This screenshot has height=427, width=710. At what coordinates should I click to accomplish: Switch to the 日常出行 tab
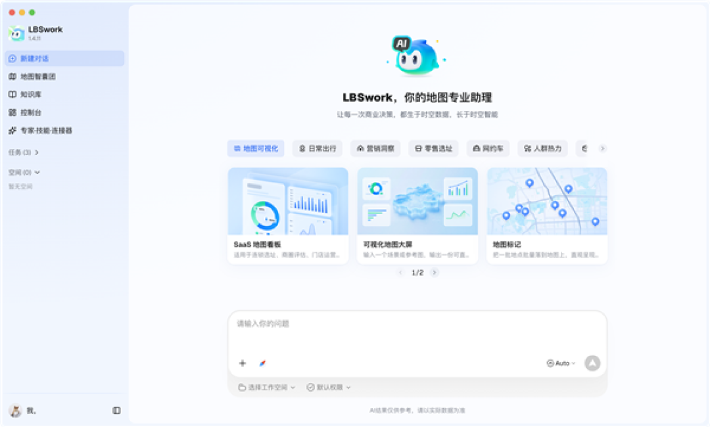(x=318, y=148)
